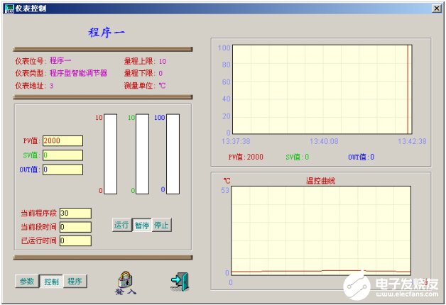This screenshot has height=305, width=446.
Task: Click the 当前段时间 field
Action: (x=75, y=227)
